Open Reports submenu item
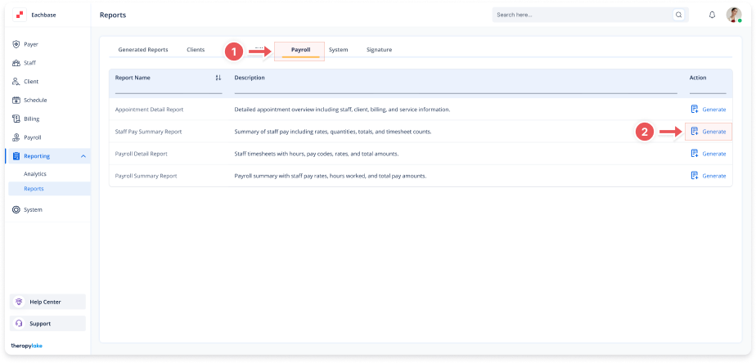The width and height of the screenshot is (756, 363). 50,189
